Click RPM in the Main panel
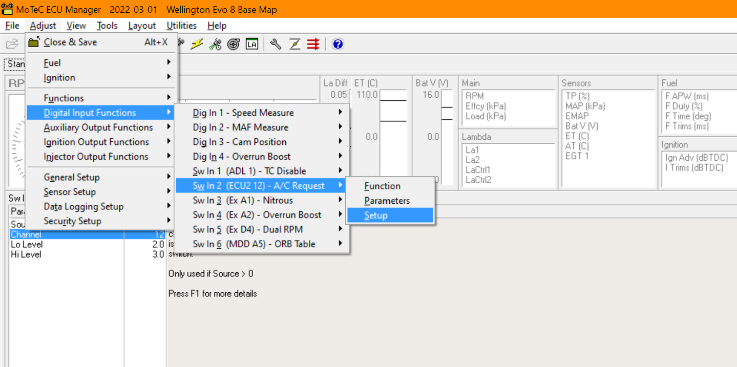Screen dimensions: 737x367 coord(475,96)
